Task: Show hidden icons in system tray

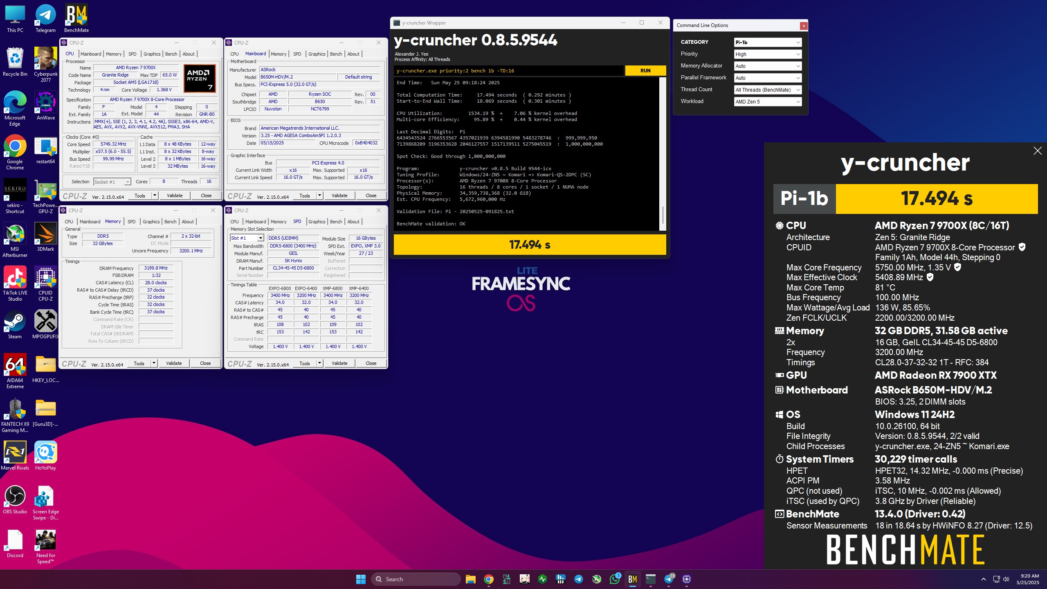Action: click(984, 579)
